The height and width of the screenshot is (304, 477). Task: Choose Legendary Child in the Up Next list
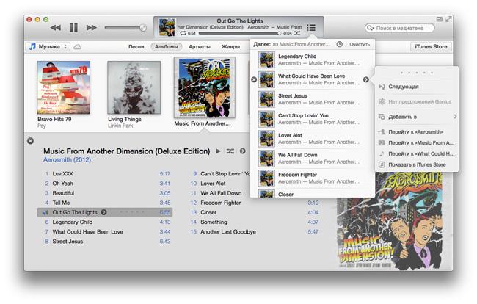tap(312, 59)
